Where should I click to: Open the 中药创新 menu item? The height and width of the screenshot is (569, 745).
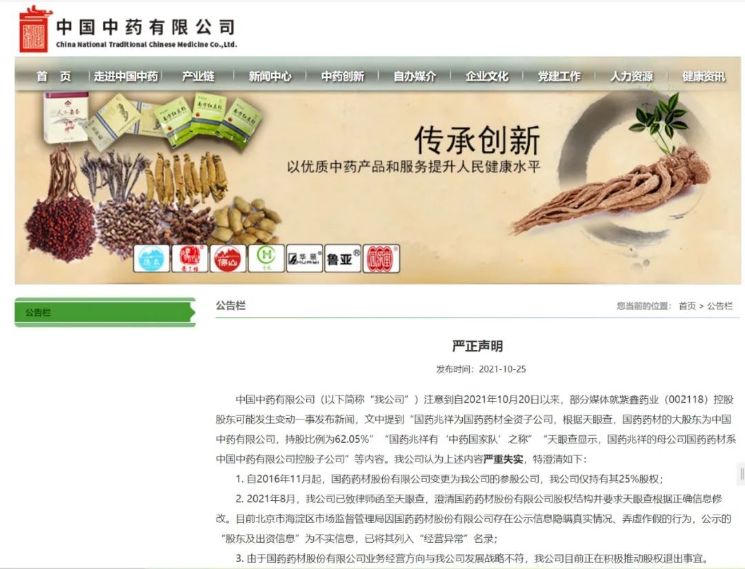(342, 76)
